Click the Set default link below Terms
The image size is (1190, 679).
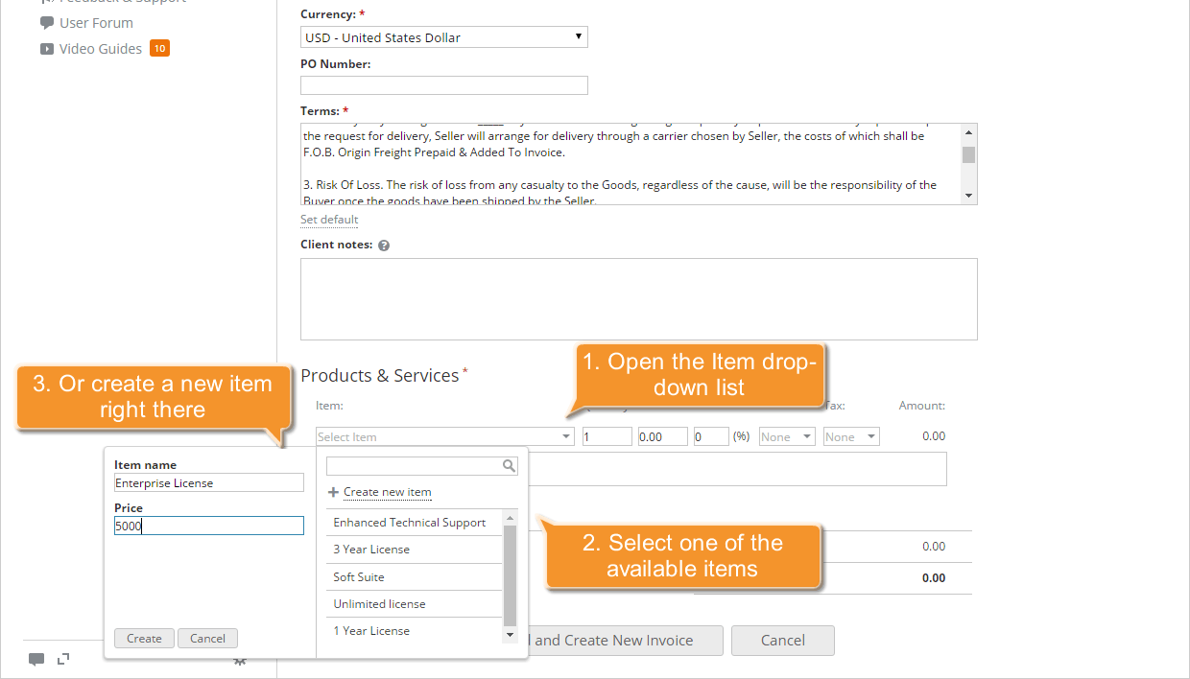[x=328, y=219]
